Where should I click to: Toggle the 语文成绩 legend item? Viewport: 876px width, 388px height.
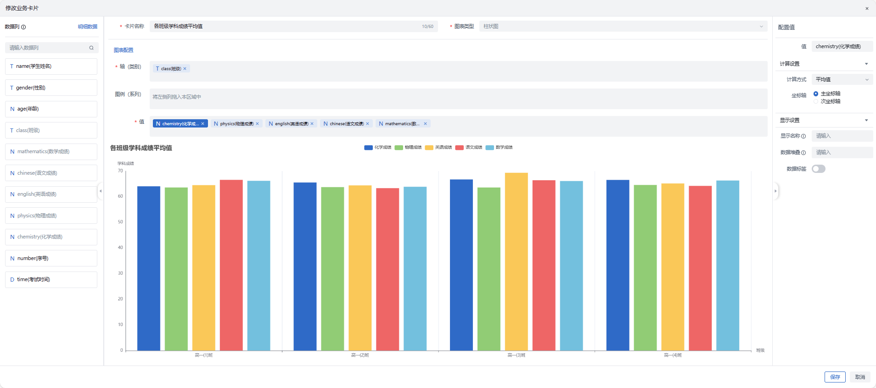[x=469, y=148]
